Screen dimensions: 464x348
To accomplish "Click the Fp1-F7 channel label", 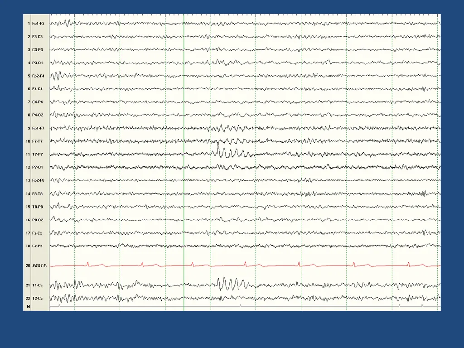I will [x=38, y=128].
